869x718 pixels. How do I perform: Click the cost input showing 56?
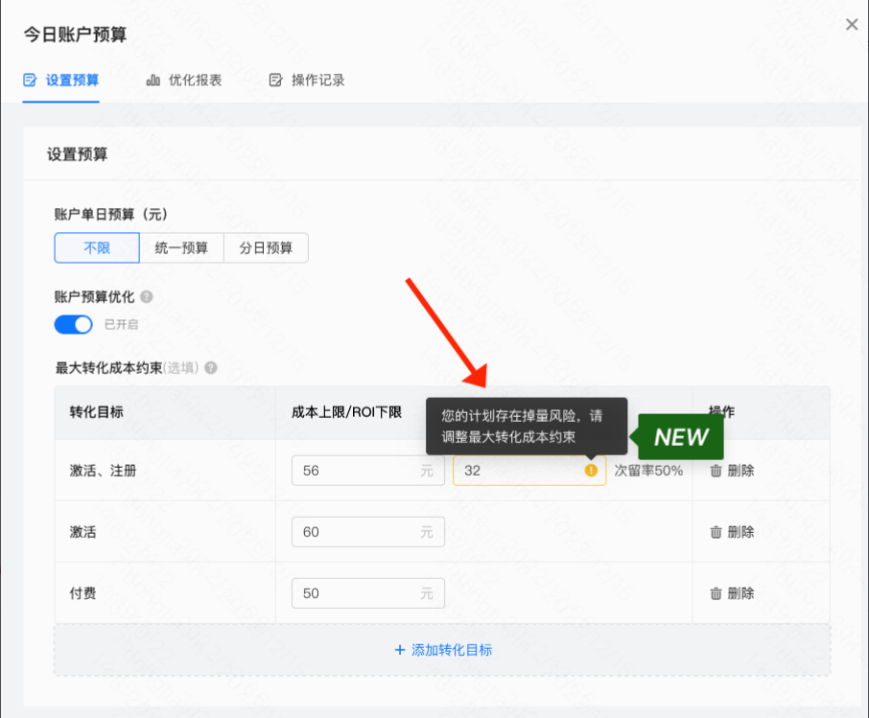pos(367,471)
